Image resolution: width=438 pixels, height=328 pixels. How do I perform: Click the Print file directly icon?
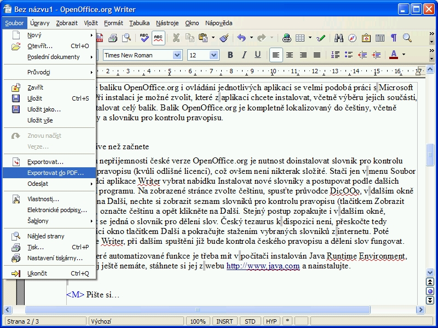point(113,38)
